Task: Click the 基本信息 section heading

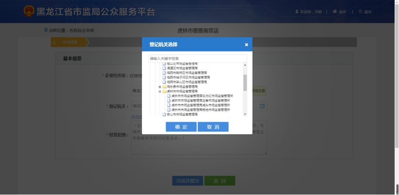Action: point(72,59)
